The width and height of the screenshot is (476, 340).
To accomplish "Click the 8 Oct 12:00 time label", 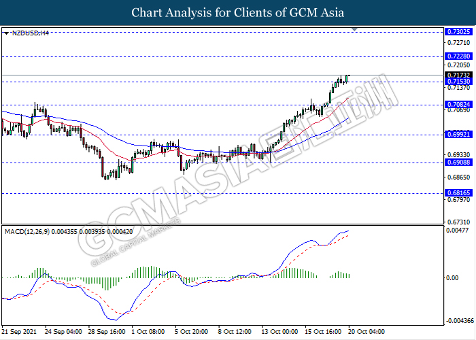I will click(235, 331).
